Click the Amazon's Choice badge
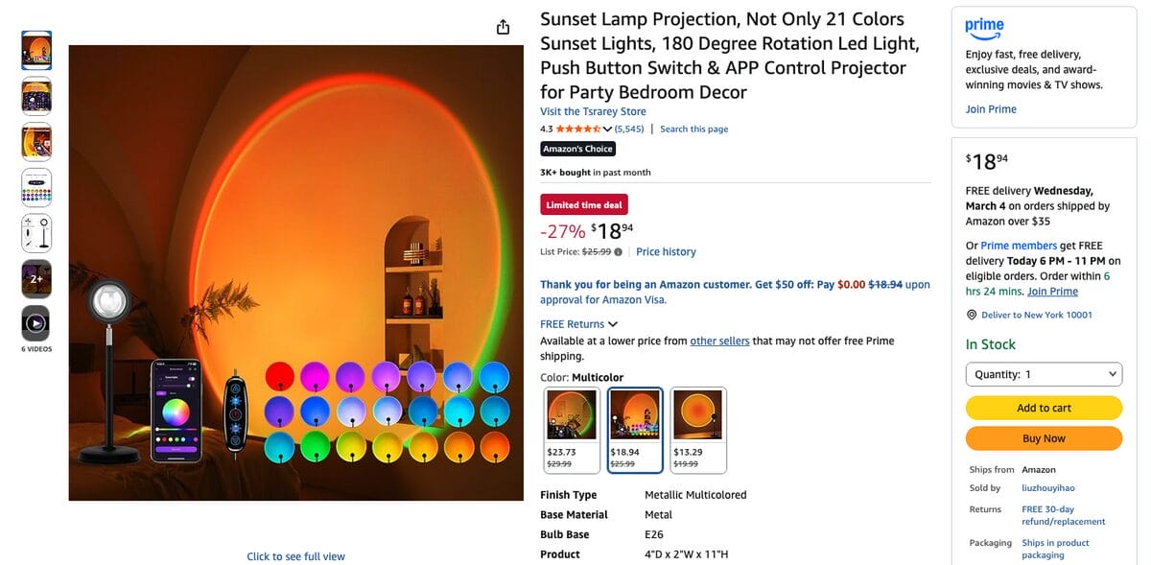The width and height of the screenshot is (1151, 565). click(x=577, y=149)
